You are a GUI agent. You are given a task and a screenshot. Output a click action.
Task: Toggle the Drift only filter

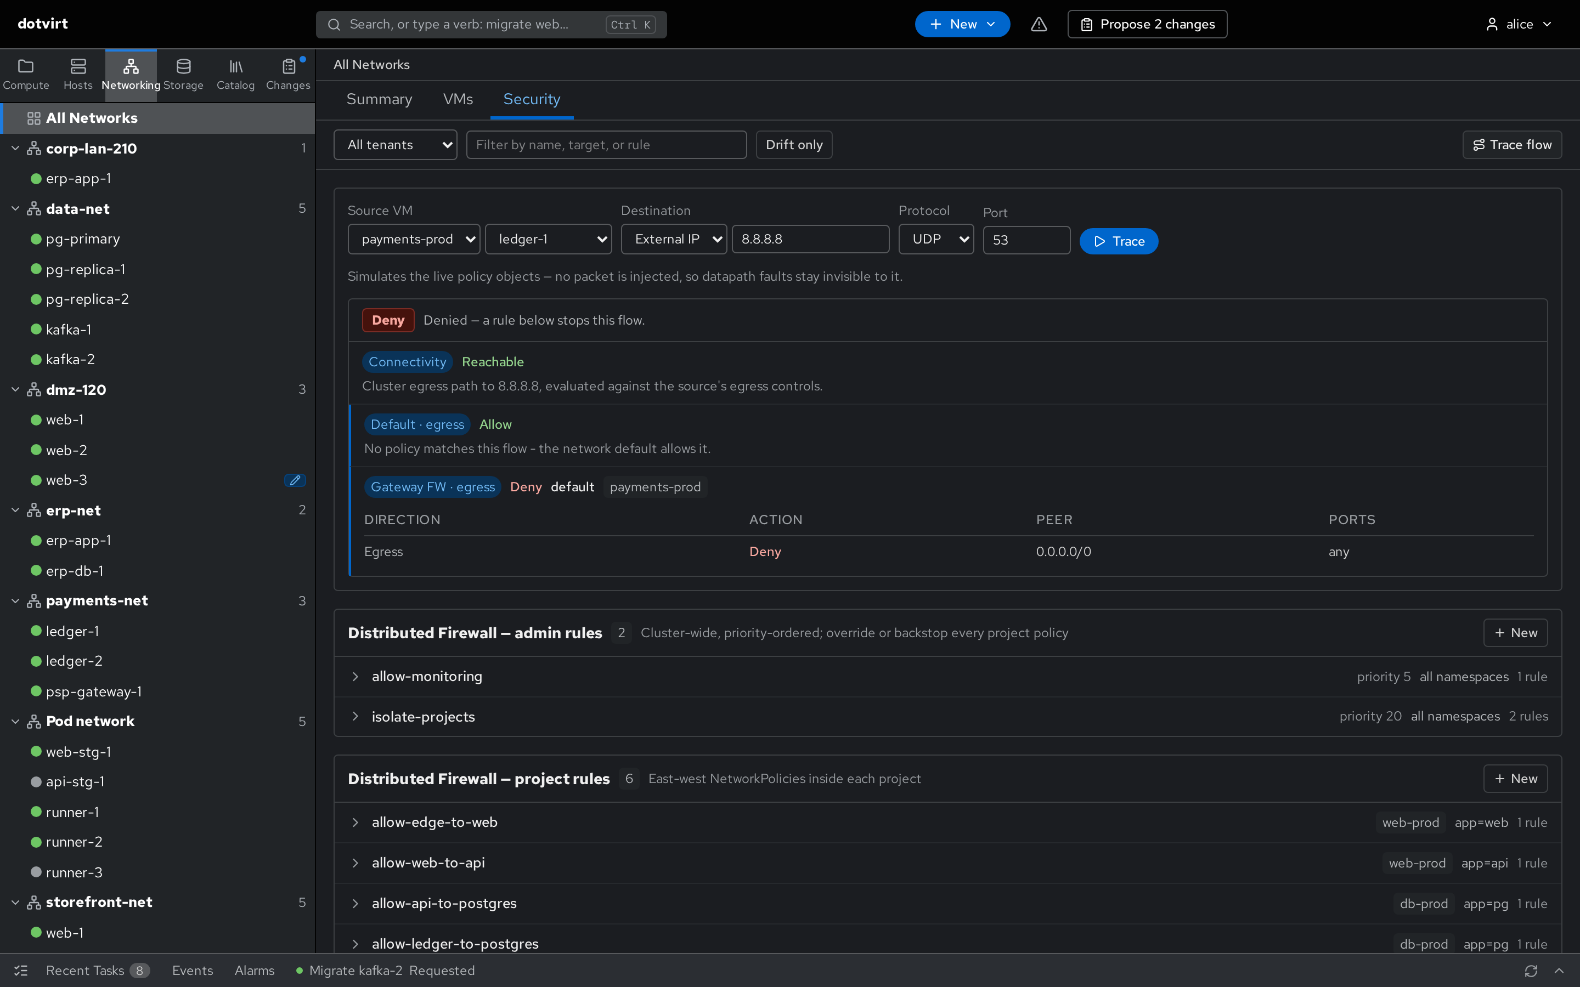(x=794, y=145)
